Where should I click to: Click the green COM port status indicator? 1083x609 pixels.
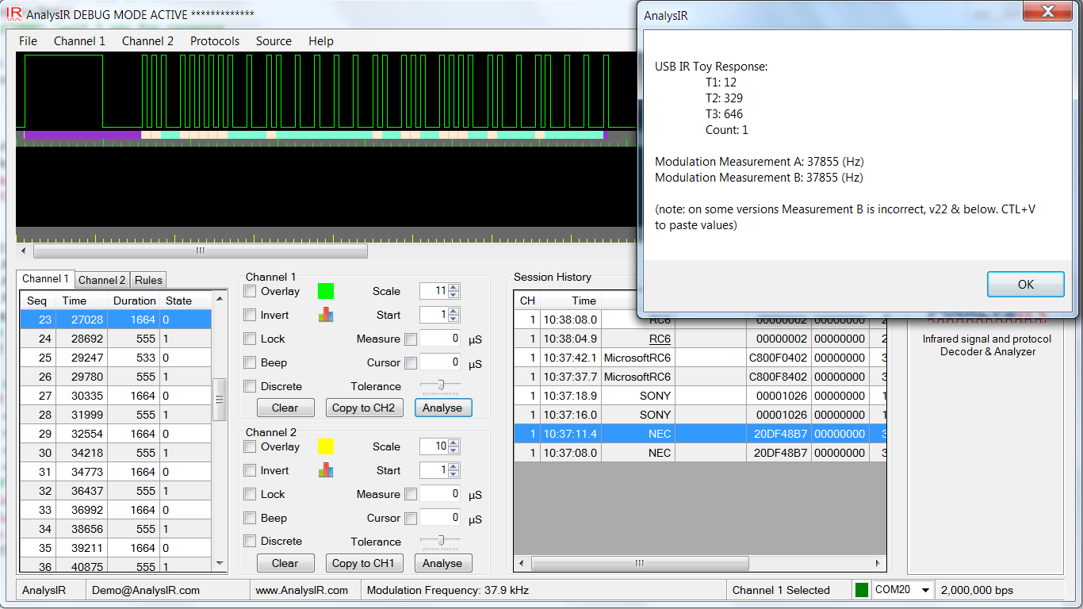(x=861, y=590)
